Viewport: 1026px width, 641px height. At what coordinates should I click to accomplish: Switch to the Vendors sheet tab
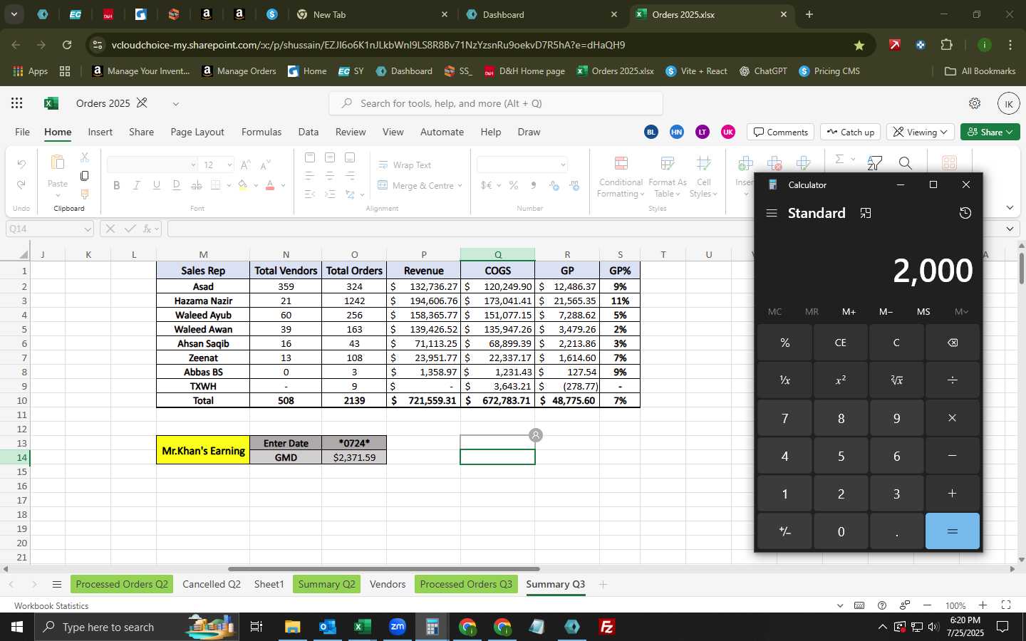click(x=388, y=584)
